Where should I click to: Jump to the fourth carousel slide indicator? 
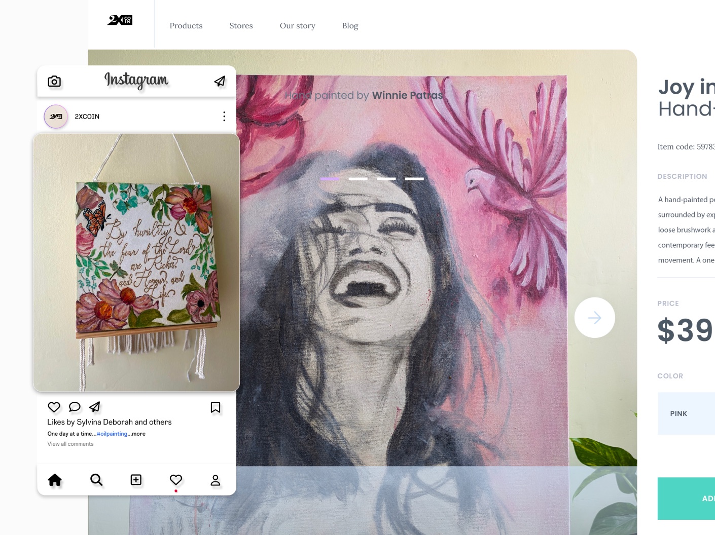click(414, 179)
